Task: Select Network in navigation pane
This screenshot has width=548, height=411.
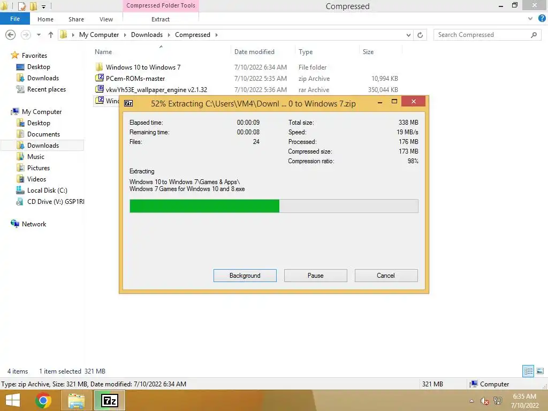Action: pos(34,224)
